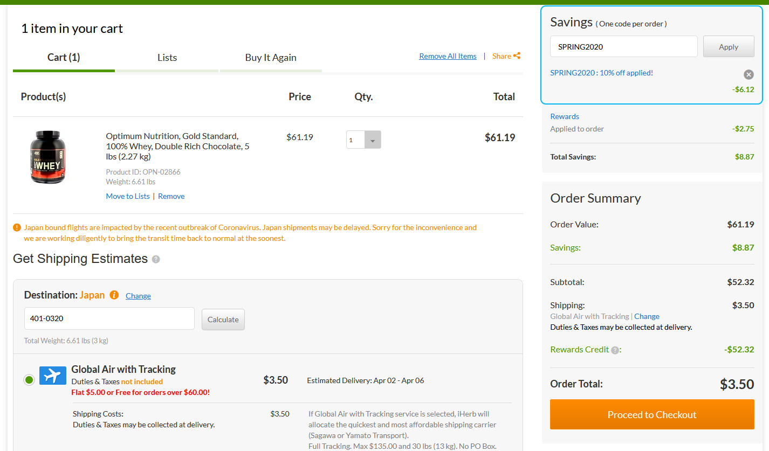Click the Rewards link in savings
The height and width of the screenshot is (451, 769).
tap(565, 116)
